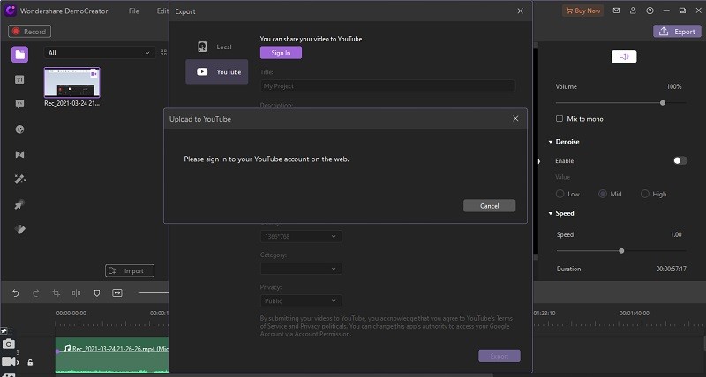Viewport: 706px width, 377px height.
Task: Collapse the Denoise section
Action: click(x=551, y=142)
